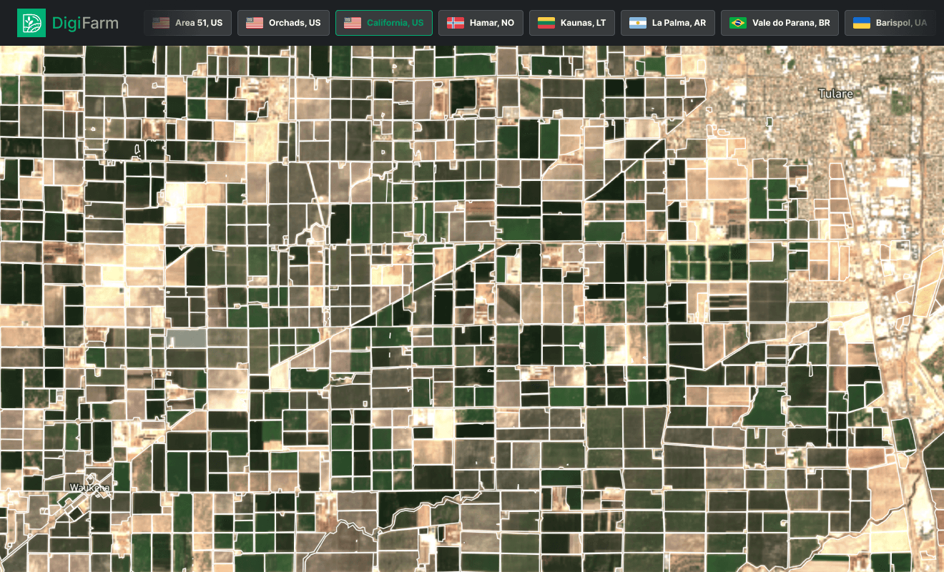Click the US flag icon on the California button
This screenshot has width=944, height=572.
[x=352, y=22]
